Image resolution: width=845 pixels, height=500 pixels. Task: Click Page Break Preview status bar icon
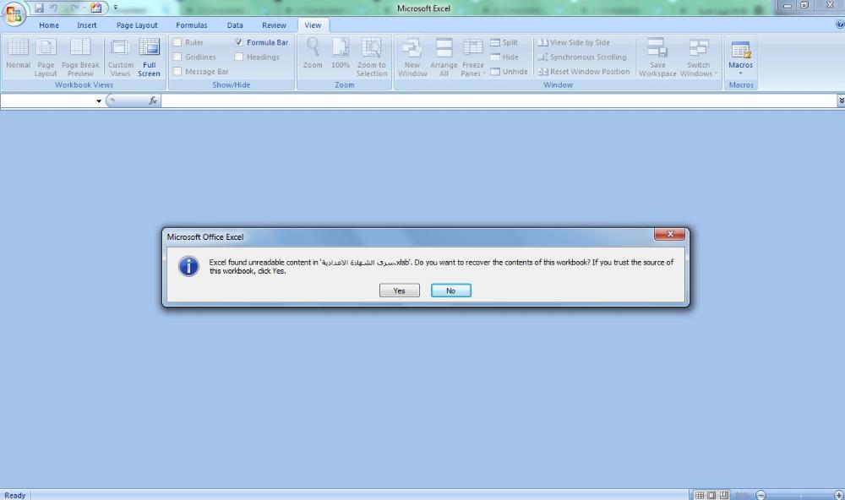pyautogui.click(x=724, y=495)
